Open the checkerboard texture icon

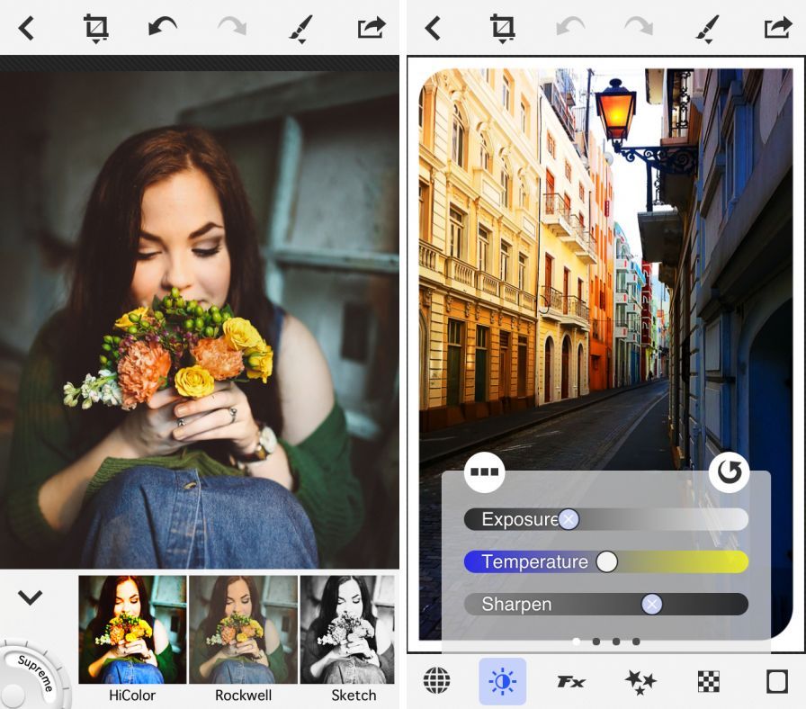click(x=709, y=682)
